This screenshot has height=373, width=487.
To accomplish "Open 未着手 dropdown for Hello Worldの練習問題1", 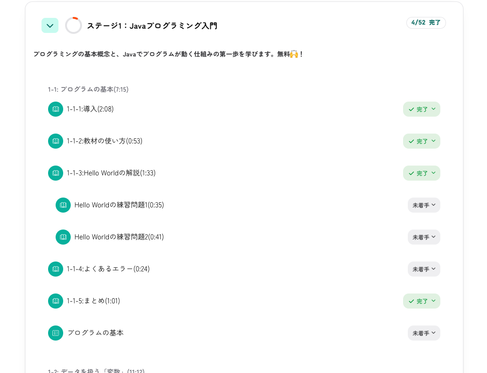I will [x=424, y=205].
